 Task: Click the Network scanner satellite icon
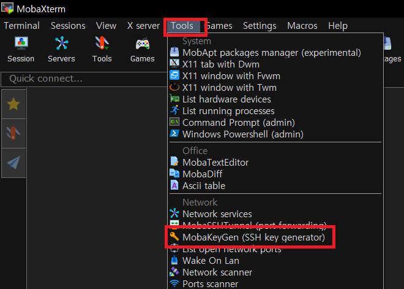(x=174, y=271)
